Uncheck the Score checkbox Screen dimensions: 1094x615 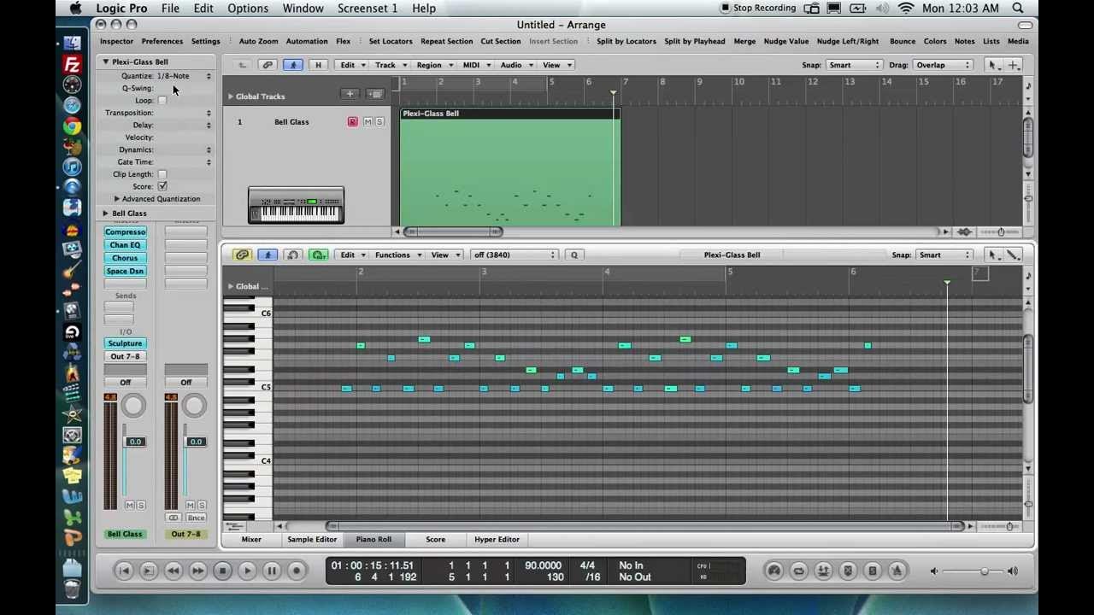click(162, 186)
